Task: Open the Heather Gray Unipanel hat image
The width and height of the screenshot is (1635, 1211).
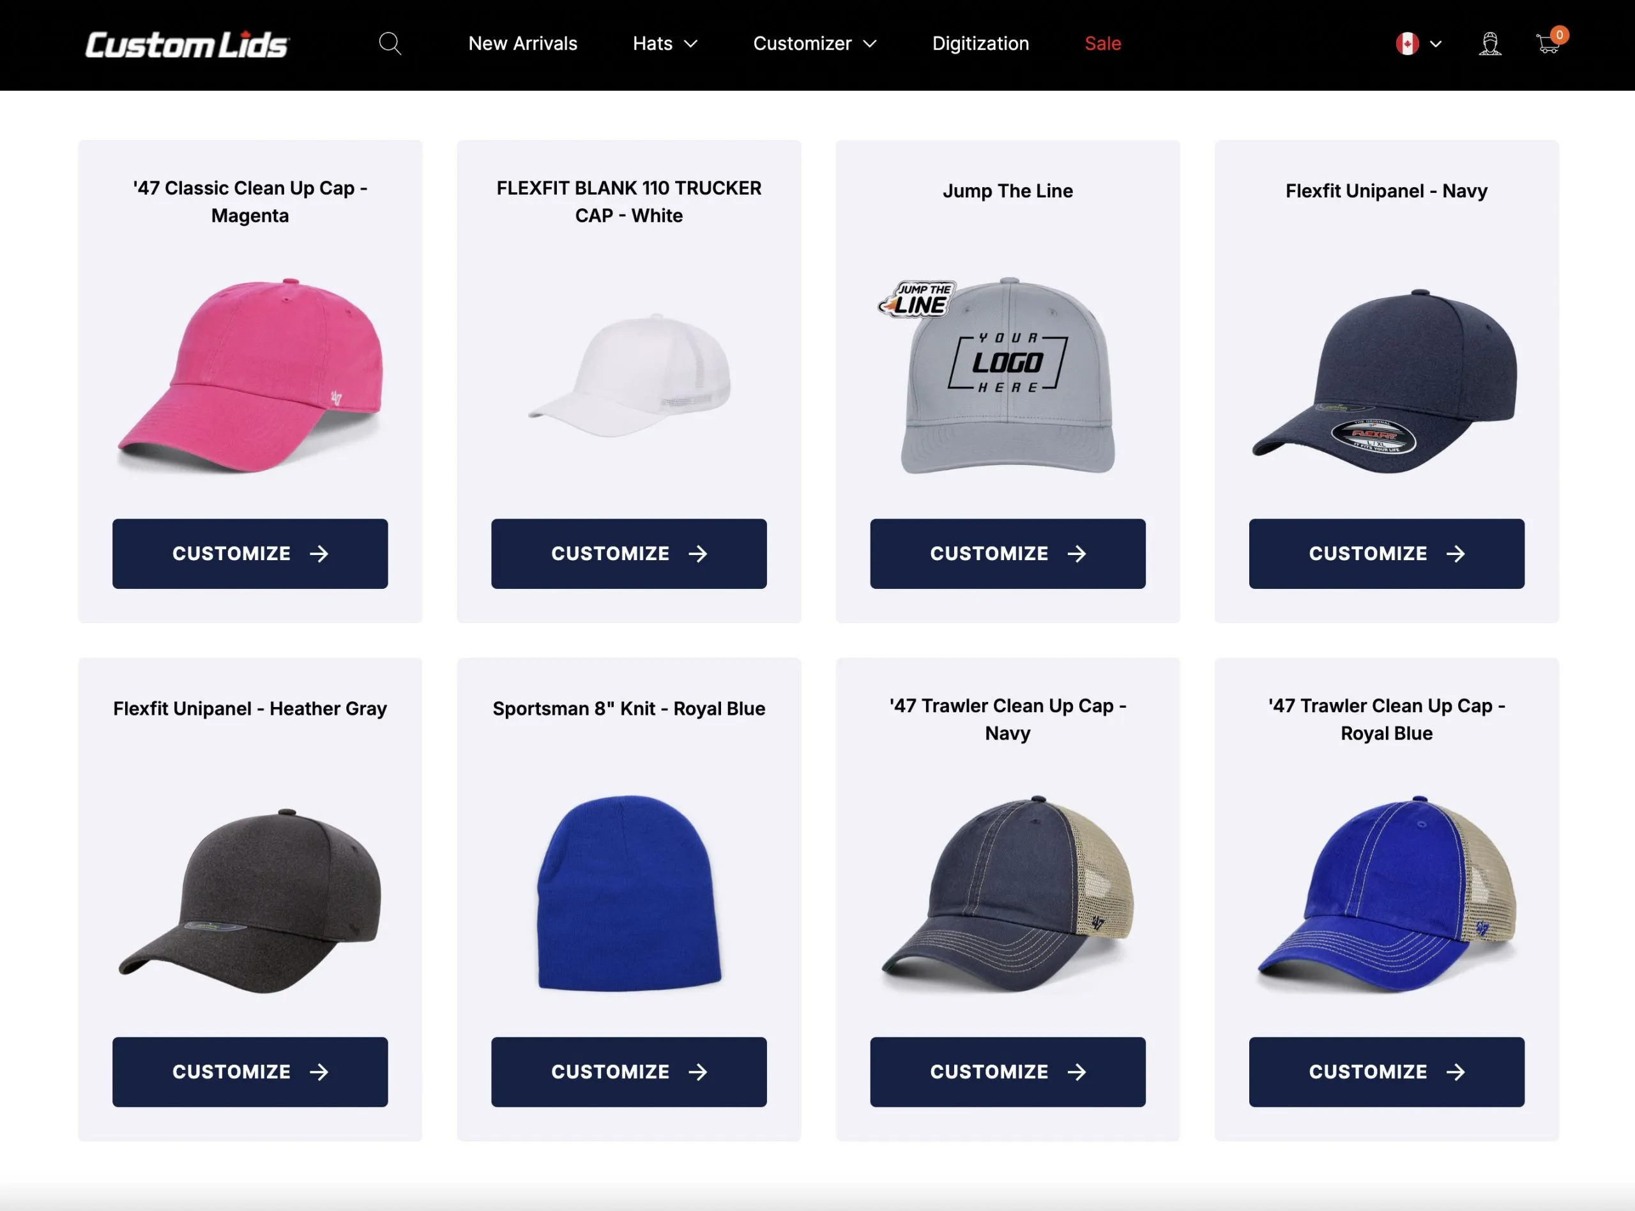Action: tap(250, 901)
